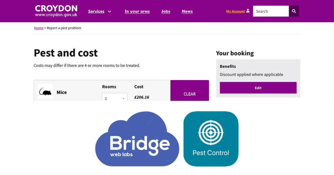Select the News menu item
The width and height of the screenshot is (334, 175).
187,11
